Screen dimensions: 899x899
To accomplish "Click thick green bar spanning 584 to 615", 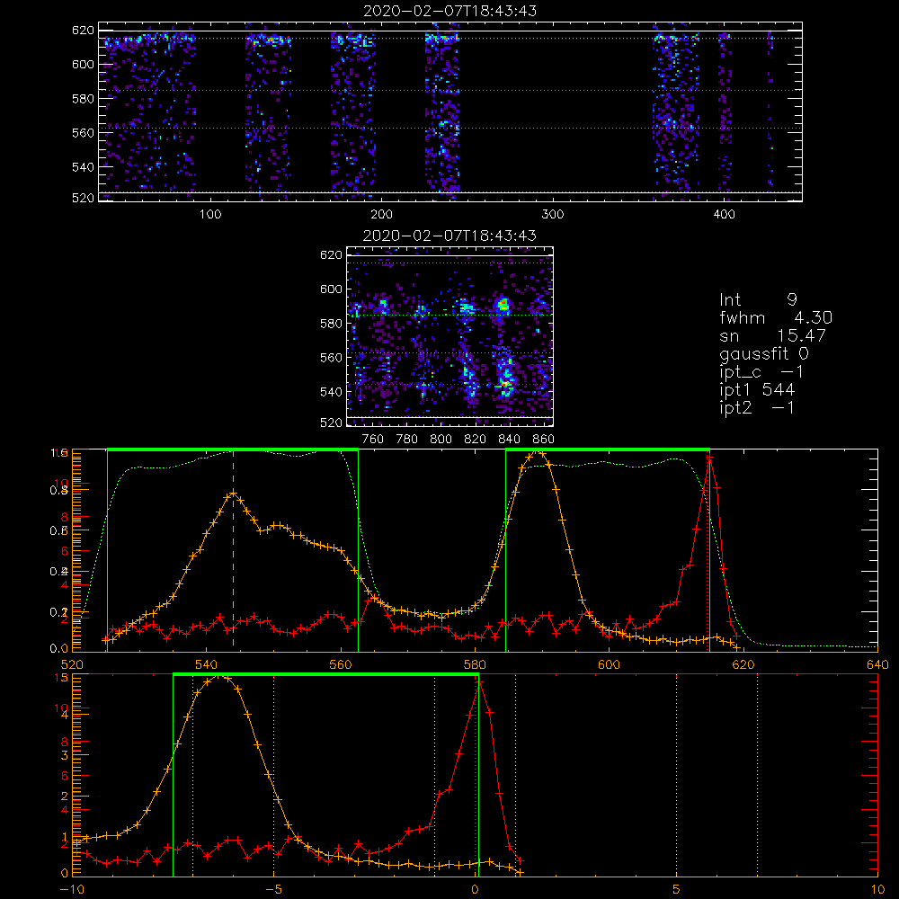I will (x=608, y=450).
